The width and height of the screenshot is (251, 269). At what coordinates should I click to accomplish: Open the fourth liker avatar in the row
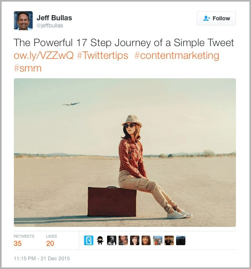point(123,240)
